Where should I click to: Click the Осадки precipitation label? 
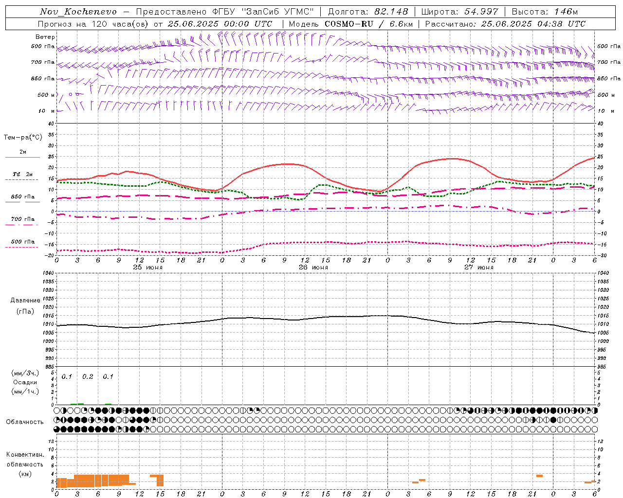[x=26, y=382]
